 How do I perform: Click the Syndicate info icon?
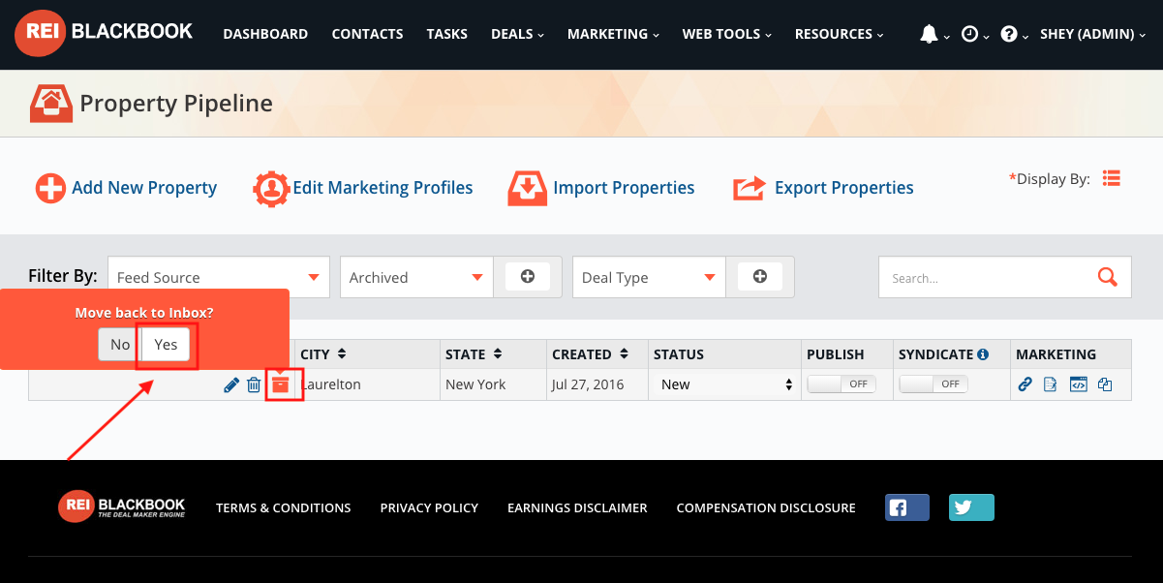pos(983,354)
